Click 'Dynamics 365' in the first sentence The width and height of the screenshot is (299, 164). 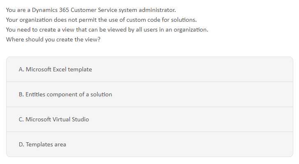(x=50, y=10)
